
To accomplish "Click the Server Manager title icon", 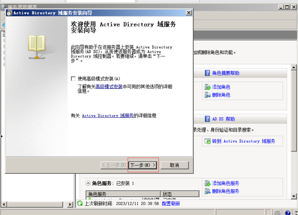I will pyautogui.click(x=3, y=7).
